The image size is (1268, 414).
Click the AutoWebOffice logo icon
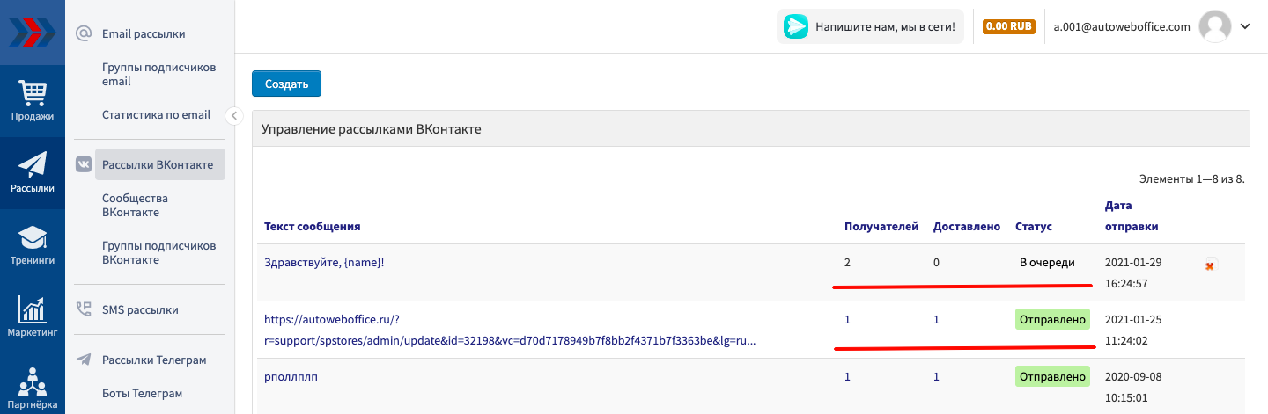32,33
